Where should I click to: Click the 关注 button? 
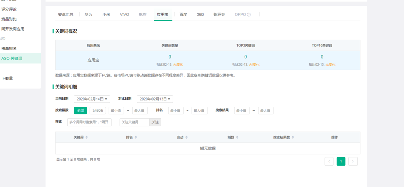(155, 122)
